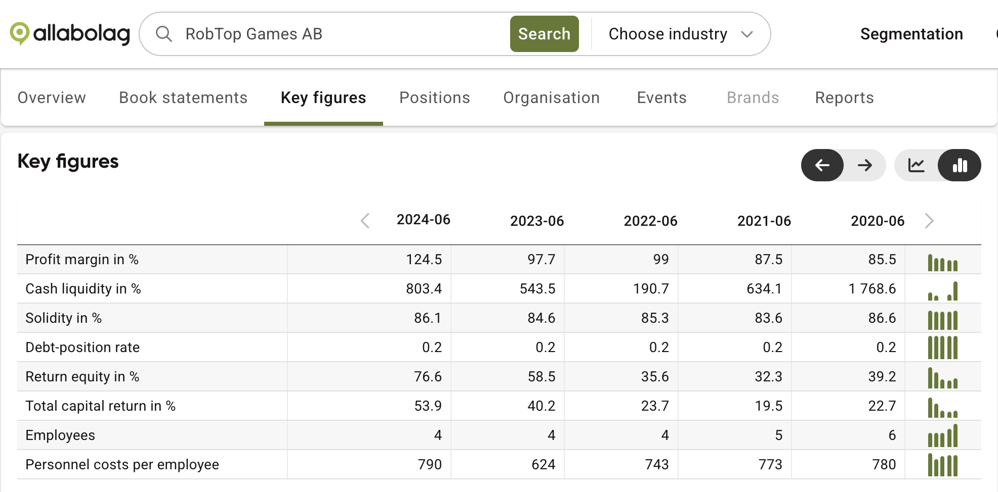Click the magnifying glass search icon

tap(163, 34)
